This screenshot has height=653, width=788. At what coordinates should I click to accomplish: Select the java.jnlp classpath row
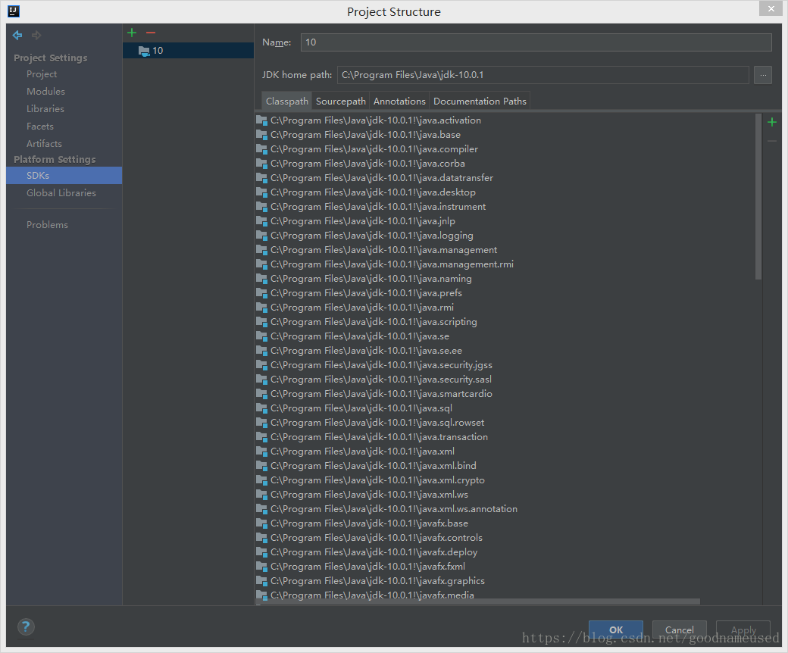pos(505,221)
